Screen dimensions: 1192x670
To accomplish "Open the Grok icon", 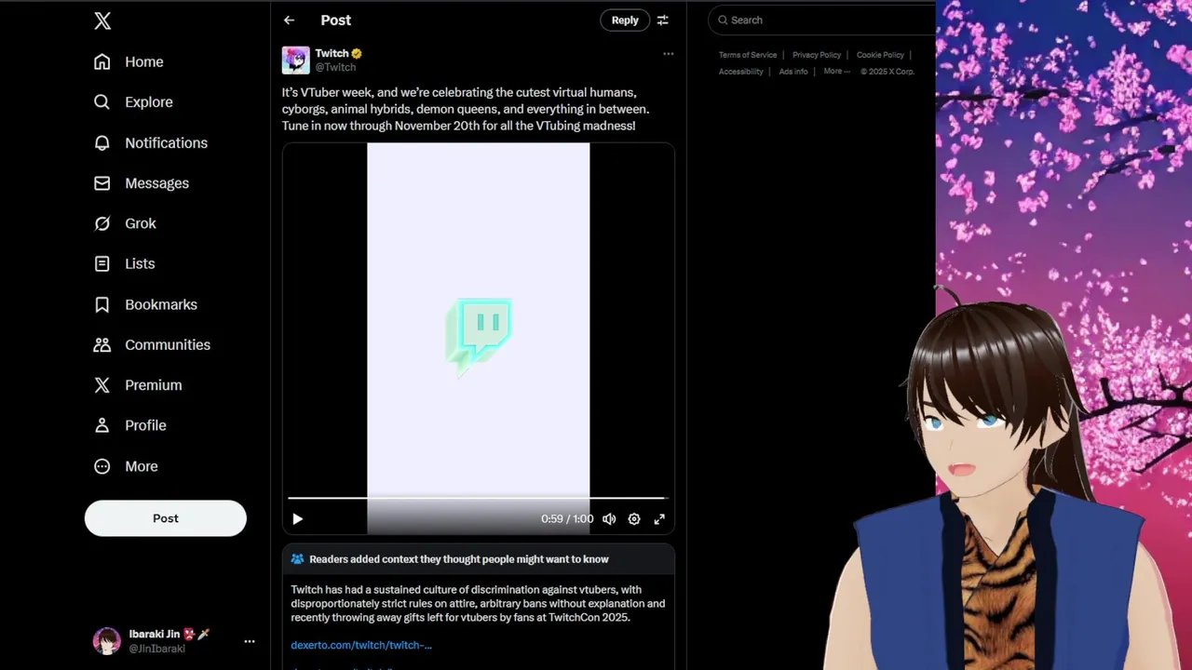I will (102, 223).
